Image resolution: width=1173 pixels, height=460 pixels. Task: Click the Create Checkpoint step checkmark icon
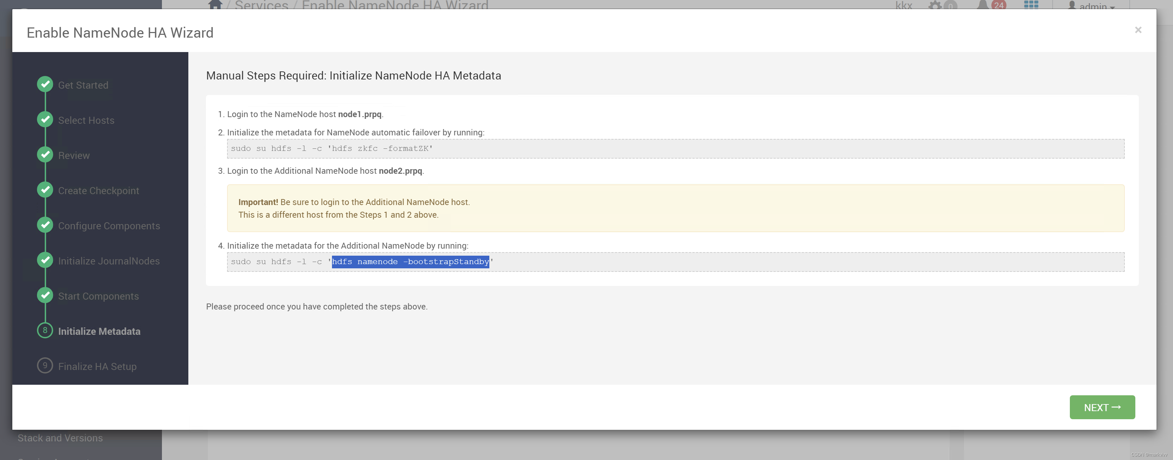click(45, 190)
